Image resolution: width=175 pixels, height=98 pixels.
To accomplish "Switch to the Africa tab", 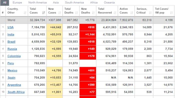I will point(94,2).
